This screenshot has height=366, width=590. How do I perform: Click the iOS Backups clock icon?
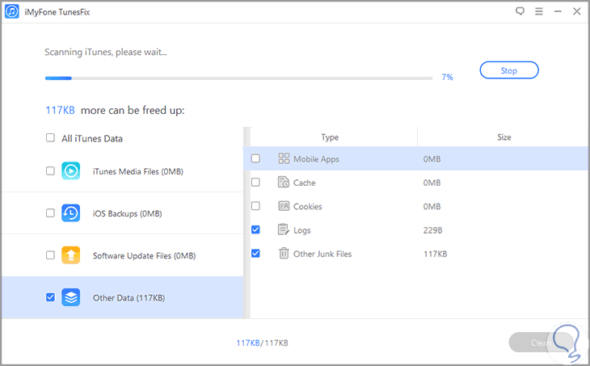click(71, 213)
